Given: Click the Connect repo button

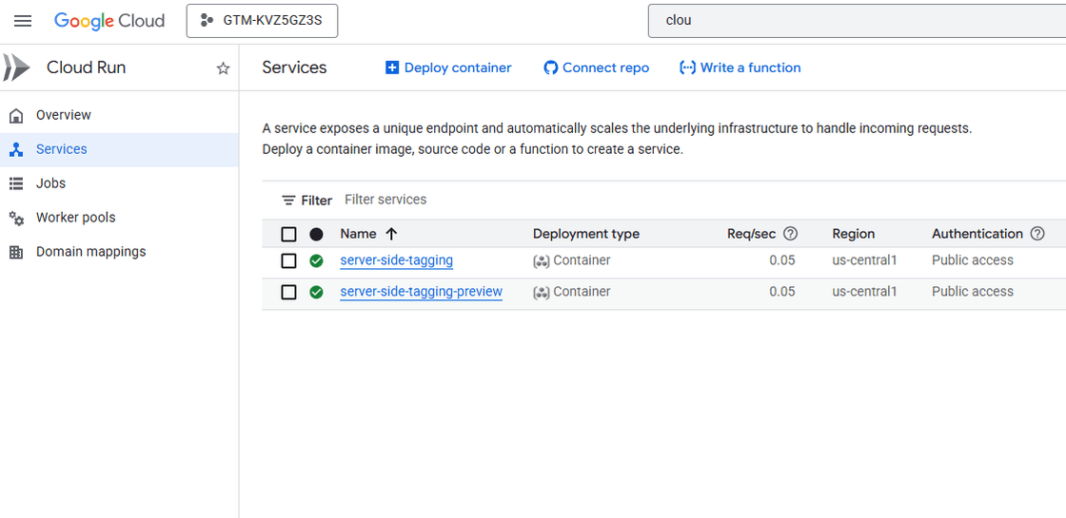Looking at the screenshot, I should pyautogui.click(x=596, y=67).
